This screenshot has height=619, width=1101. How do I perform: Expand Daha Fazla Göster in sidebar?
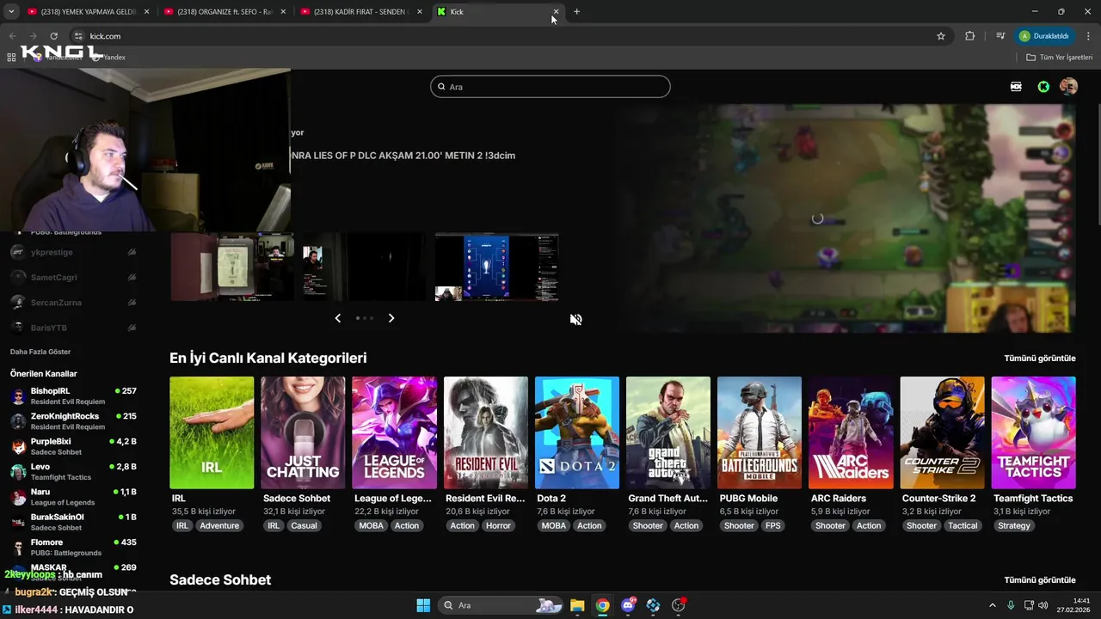point(40,352)
